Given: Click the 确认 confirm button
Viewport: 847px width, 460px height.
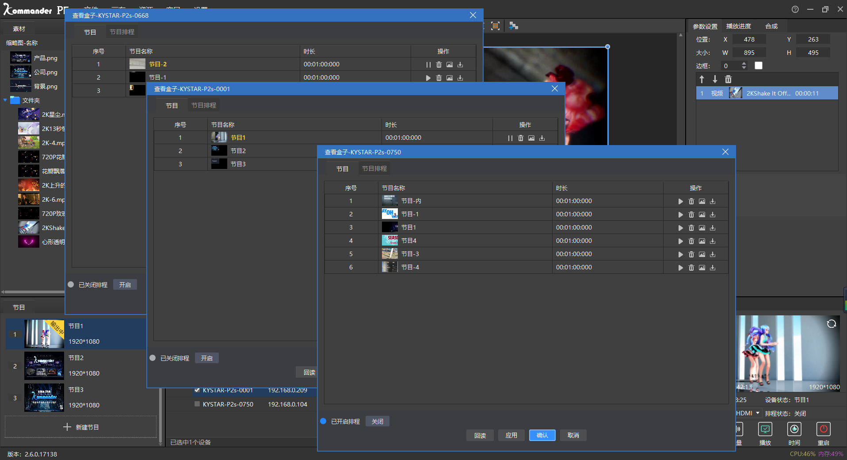Looking at the screenshot, I should click(x=542, y=435).
